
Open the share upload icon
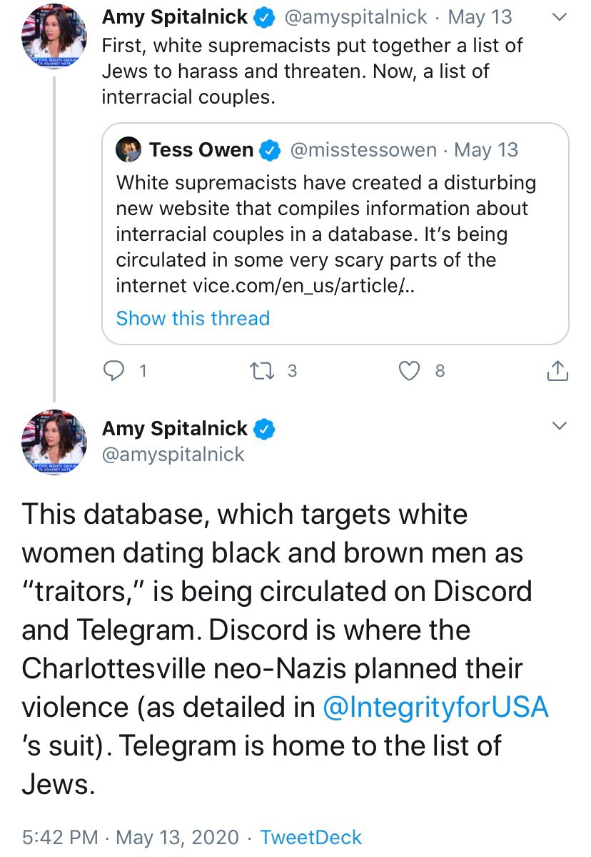pos(557,370)
